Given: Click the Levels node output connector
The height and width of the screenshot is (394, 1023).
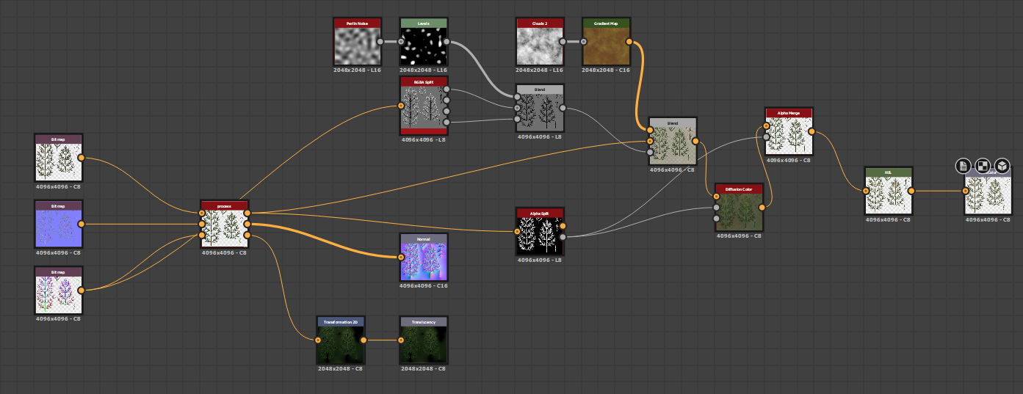Looking at the screenshot, I should [447, 42].
